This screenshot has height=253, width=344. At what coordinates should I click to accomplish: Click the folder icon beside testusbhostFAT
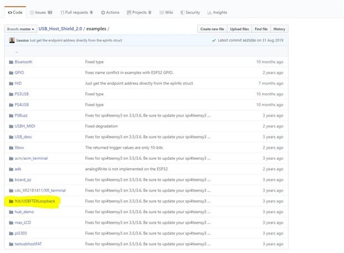pyautogui.click(x=11, y=244)
